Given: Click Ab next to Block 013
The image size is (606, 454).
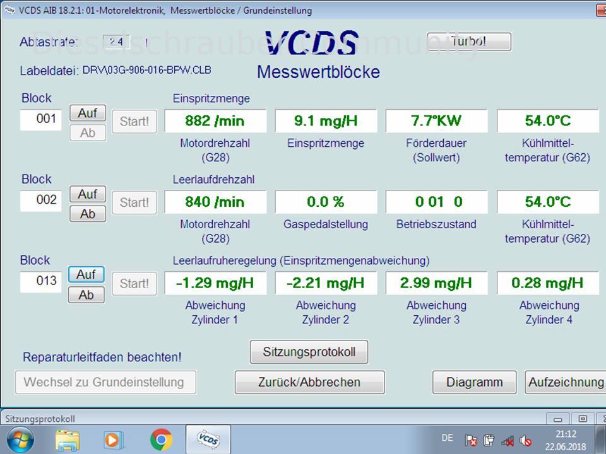Looking at the screenshot, I should click(86, 295).
